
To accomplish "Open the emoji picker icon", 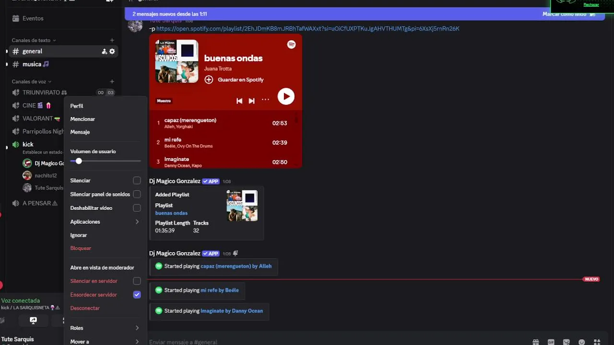I will tap(582, 342).
